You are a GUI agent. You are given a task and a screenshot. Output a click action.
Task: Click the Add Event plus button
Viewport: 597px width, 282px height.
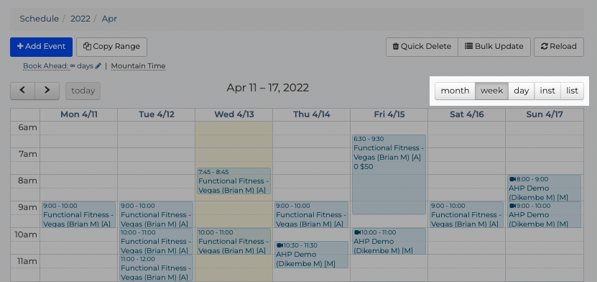point(41,47)
